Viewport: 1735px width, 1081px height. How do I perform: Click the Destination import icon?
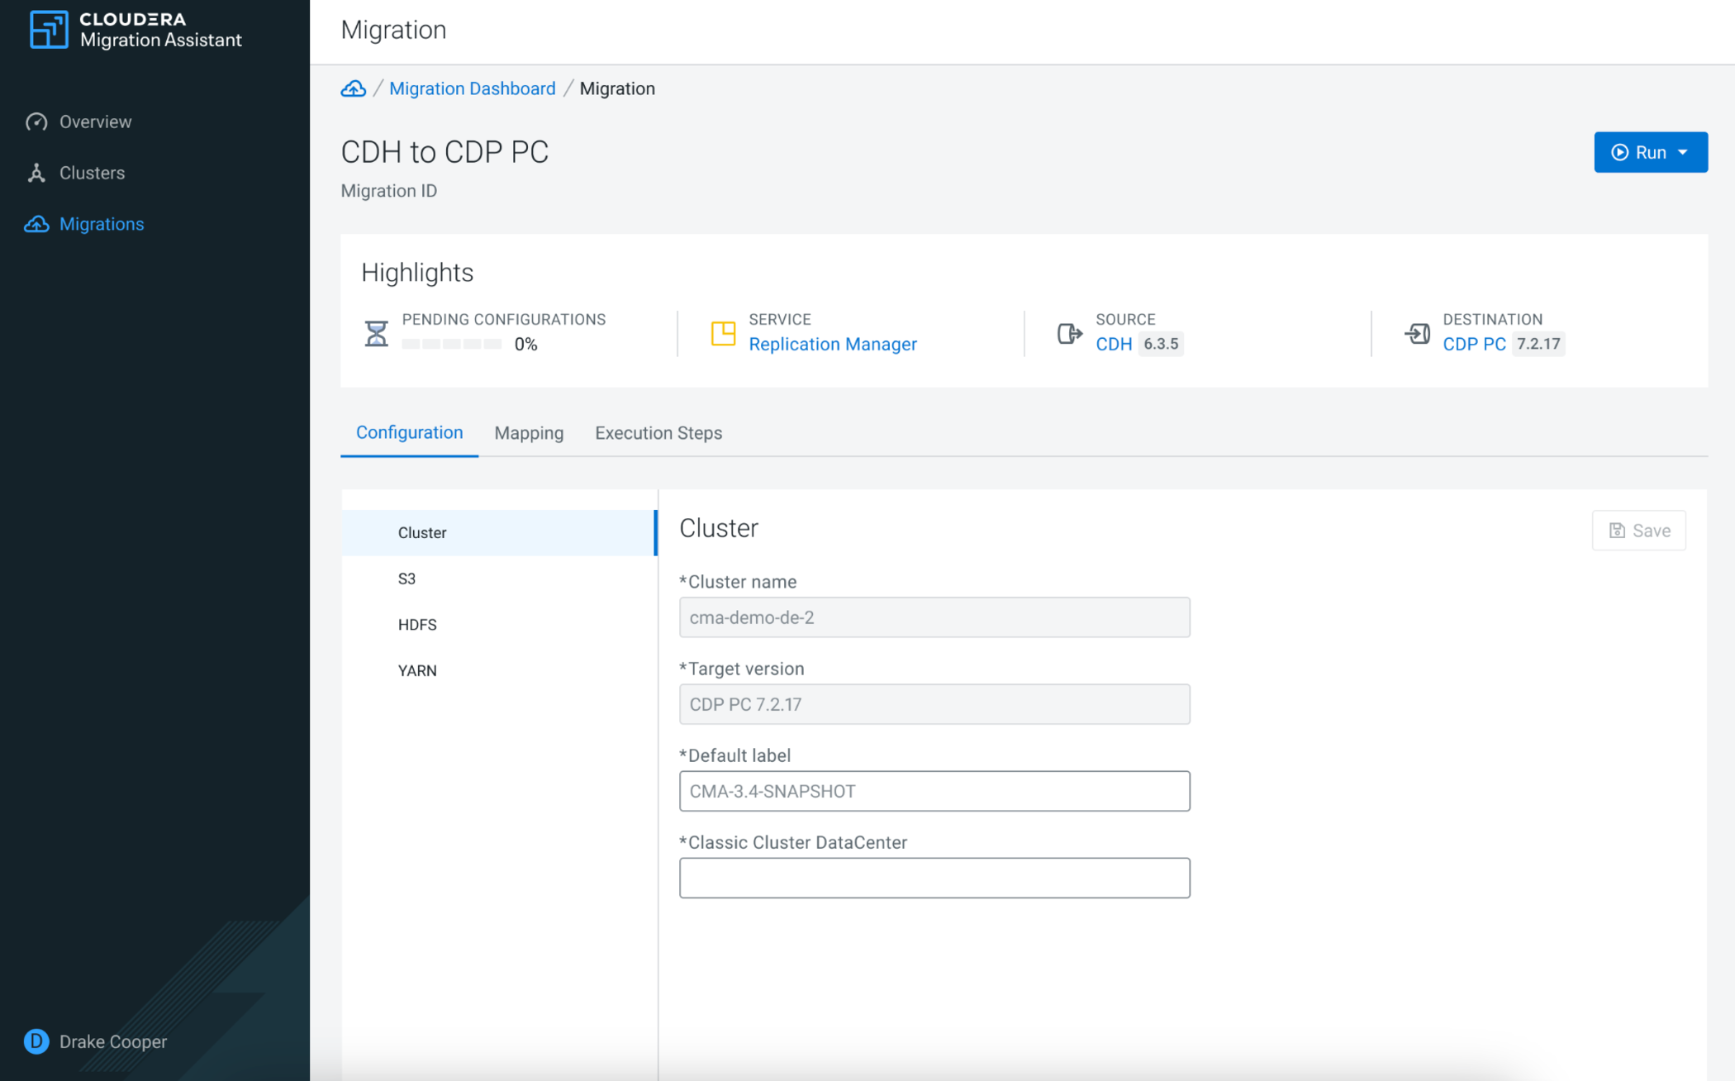pyautogui.click(x=1417, y=333)
